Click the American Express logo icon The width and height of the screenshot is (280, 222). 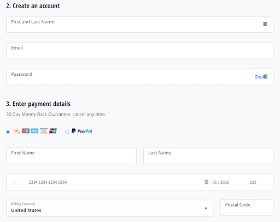point(34,131)
